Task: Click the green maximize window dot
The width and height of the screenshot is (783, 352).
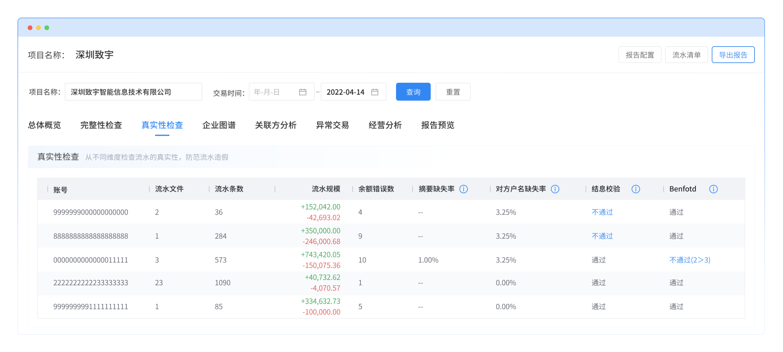Action: (47, 28)
